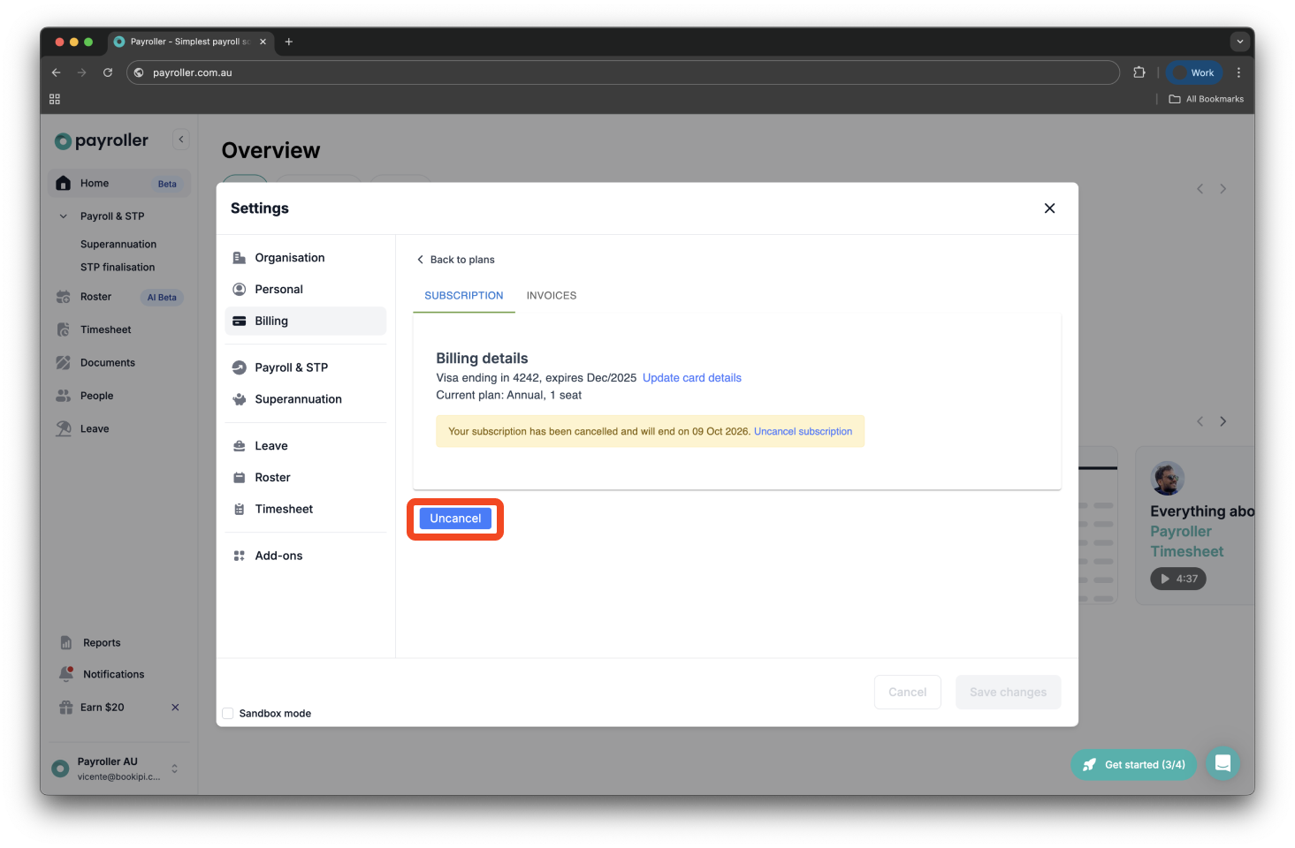Open the Notifications bell icon

[65, 674]
